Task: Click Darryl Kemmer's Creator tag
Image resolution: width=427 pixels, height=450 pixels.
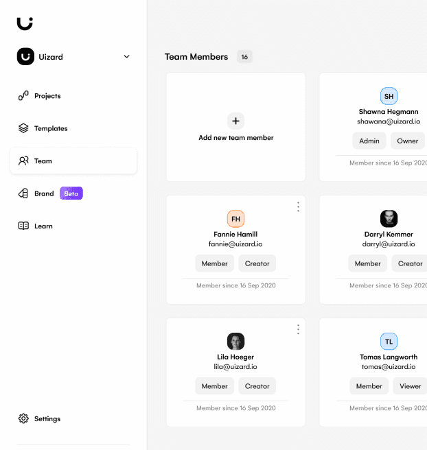Action: tap(410, 263)
